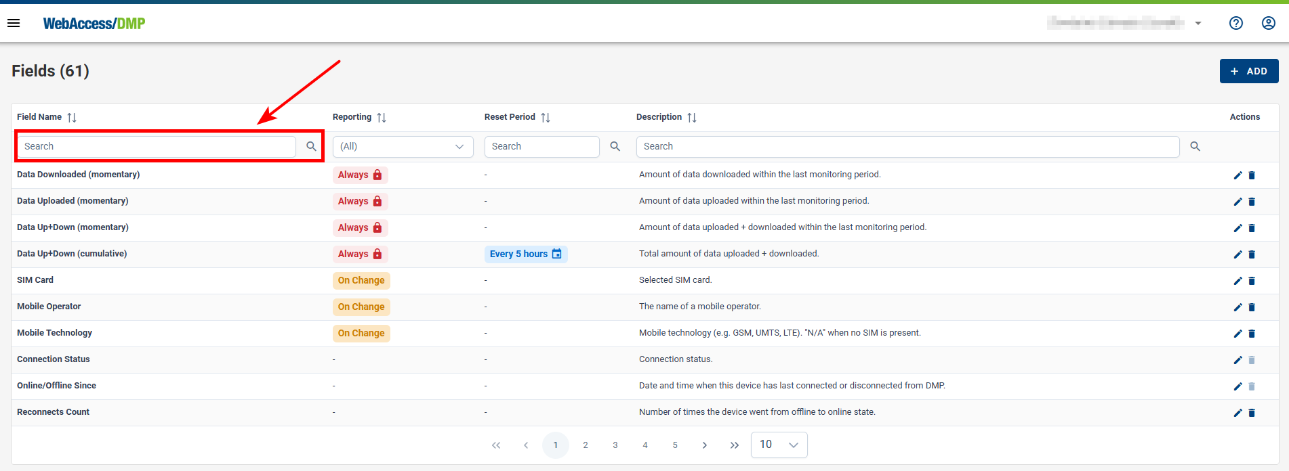1289x471 pixels.
Task: Open the hamburger navigation menu
Action: [14, 23]
